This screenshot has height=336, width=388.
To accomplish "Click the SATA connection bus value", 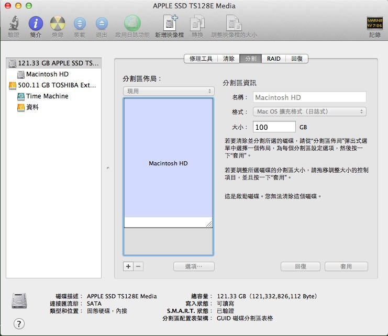I will click(x=94, y=304).
